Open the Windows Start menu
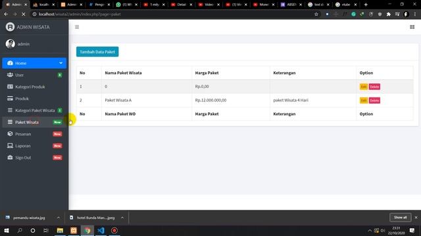Screen dimensions: 421x236 (x=7, y=230)
